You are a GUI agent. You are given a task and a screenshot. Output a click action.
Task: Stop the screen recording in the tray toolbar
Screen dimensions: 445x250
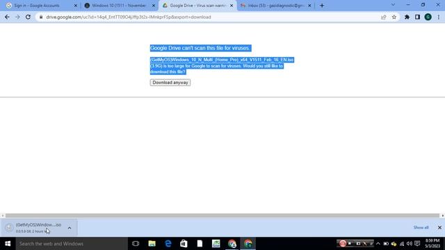pyautogui.click(x=350, y=243)
